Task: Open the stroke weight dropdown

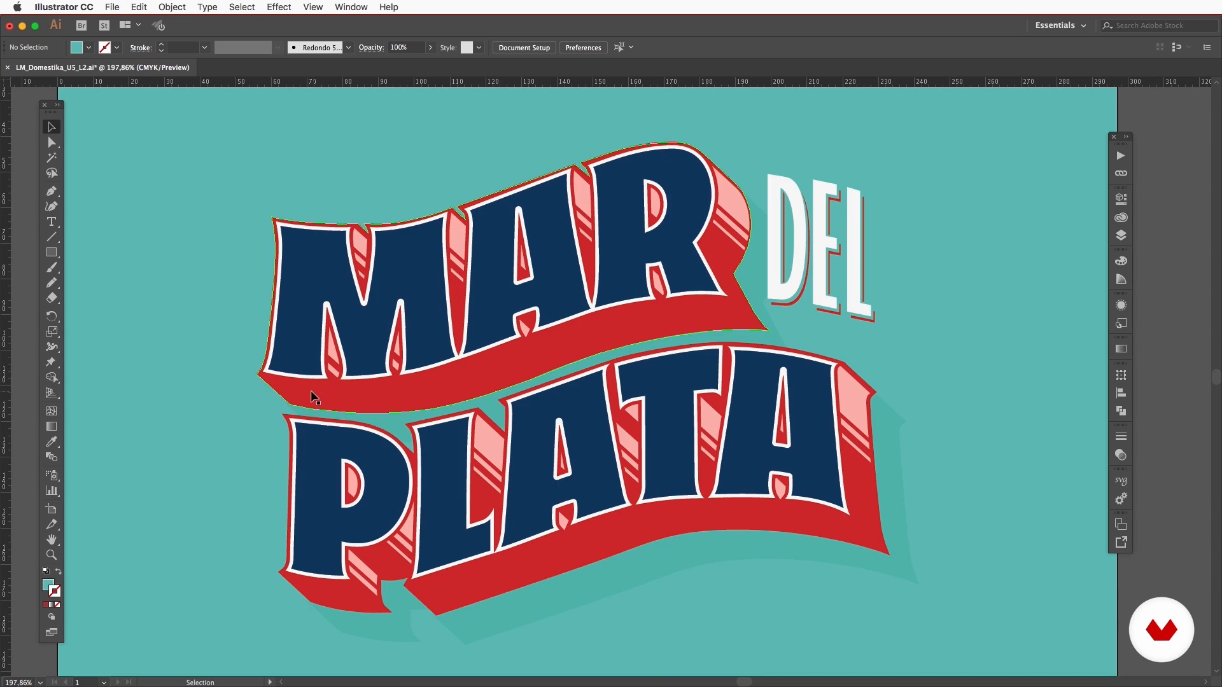Action: pyautogui.click(x=204, y=48)
